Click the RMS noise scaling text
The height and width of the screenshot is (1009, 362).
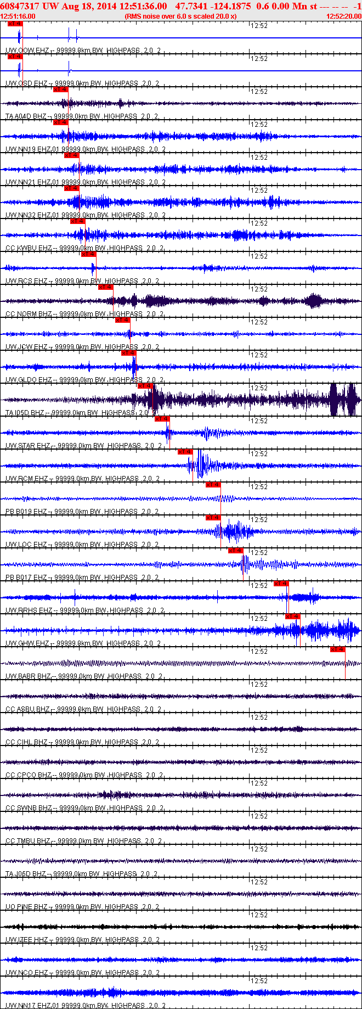(180, 16)
